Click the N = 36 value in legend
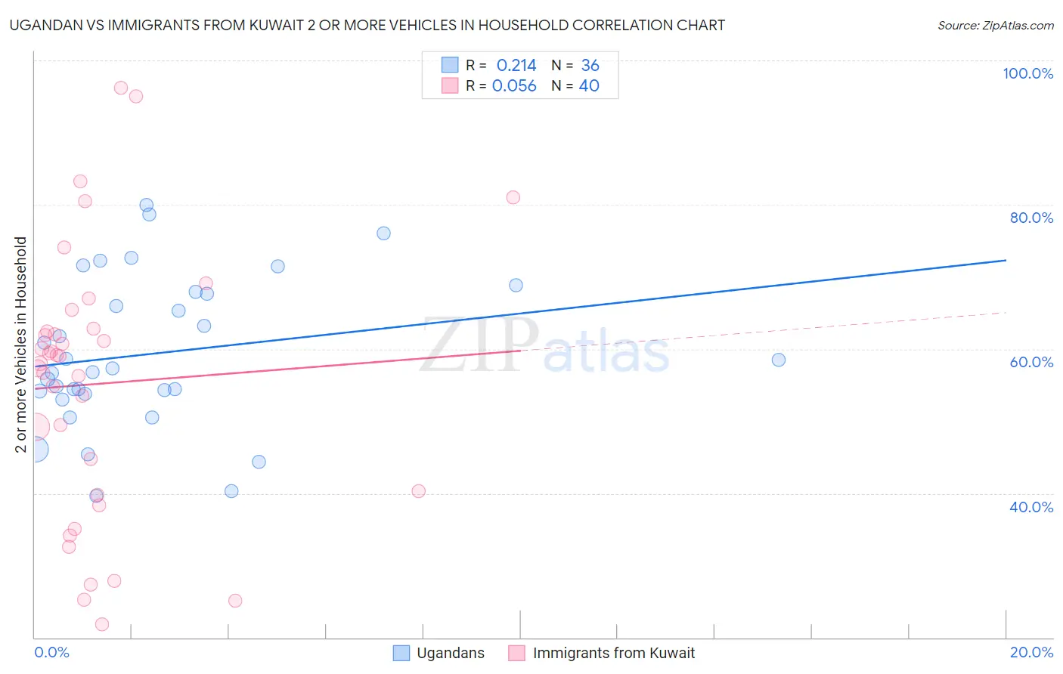Image resolution: width=1063 pixels, height=674 pixels. (x=575, y=65)
